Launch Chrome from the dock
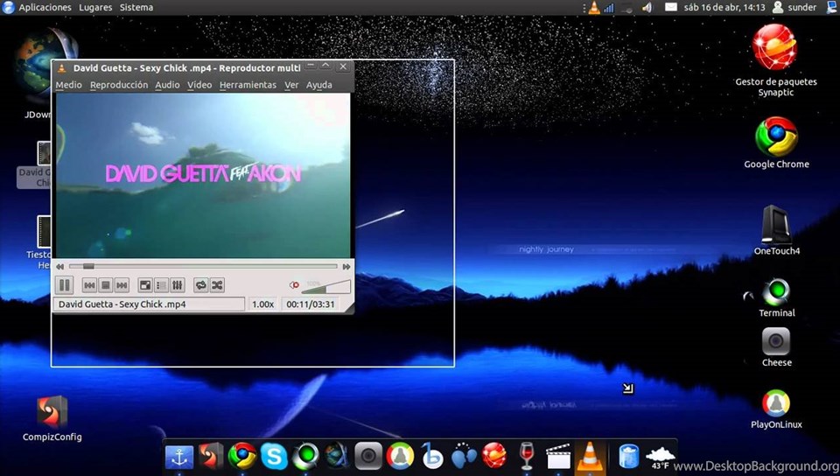Screen dimensions: 840x476 pos(242,456)
